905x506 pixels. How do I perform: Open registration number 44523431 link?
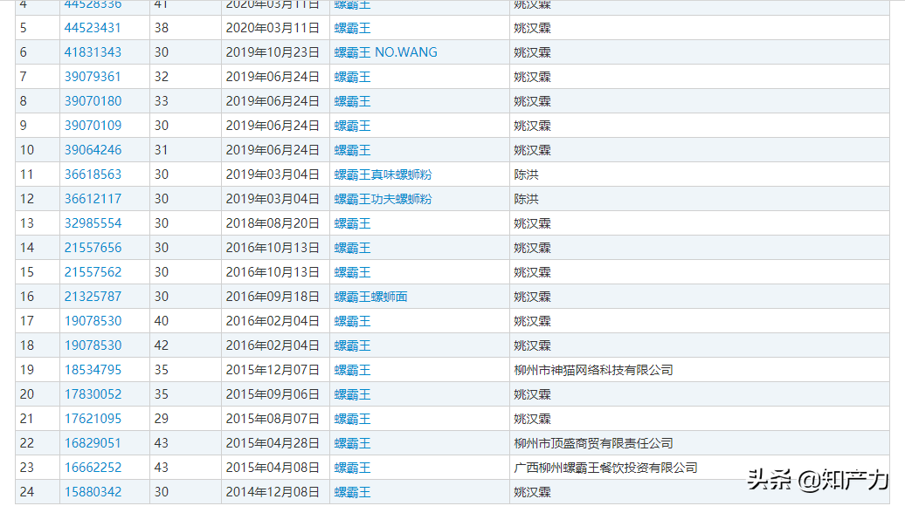[93, 28]
